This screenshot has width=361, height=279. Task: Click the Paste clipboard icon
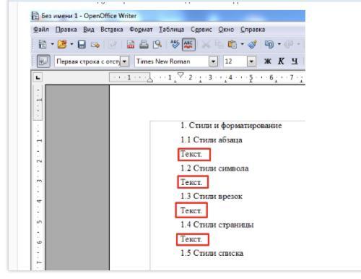(232, 45)
